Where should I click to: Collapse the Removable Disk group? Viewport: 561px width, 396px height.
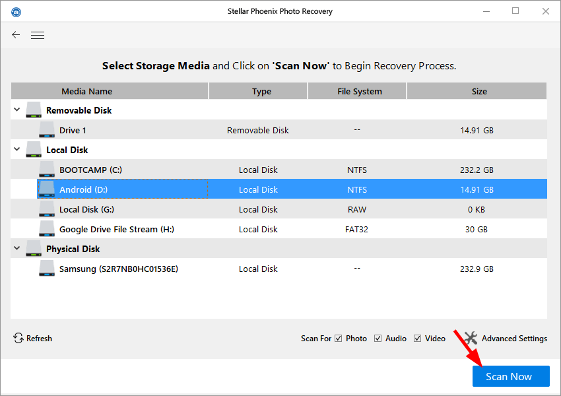[x=16, y=110]
